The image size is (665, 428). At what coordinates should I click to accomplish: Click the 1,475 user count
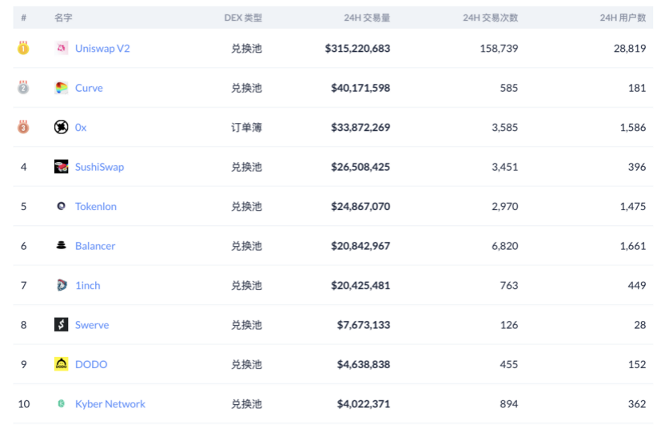[633, 206]
